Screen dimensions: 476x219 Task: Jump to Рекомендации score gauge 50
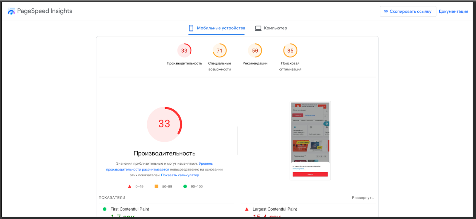255,51
